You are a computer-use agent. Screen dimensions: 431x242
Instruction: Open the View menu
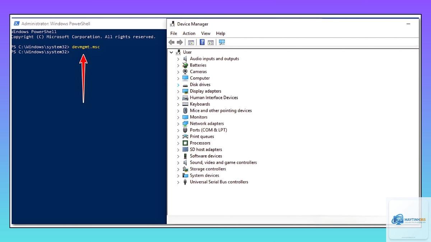pyautogui.click(x=206, y=33)
